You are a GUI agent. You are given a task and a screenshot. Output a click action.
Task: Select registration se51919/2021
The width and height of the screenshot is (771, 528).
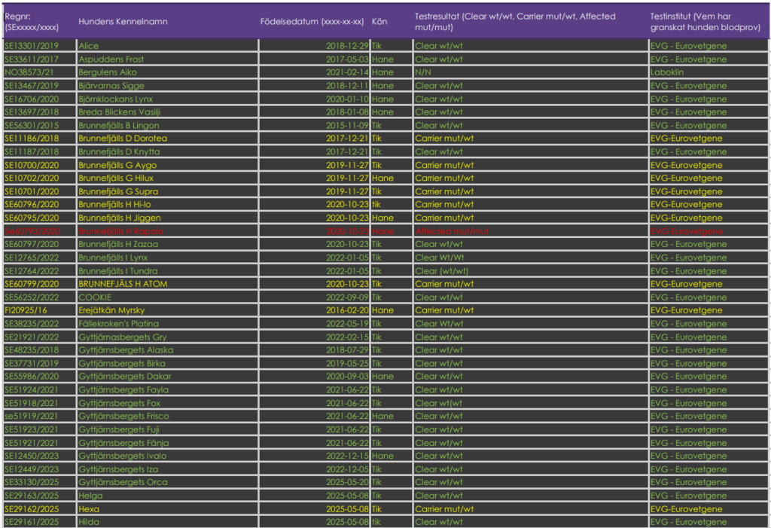point(39,416)
